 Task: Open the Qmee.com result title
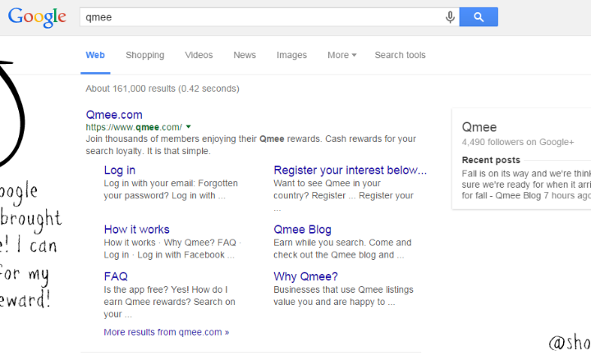(114, 115)
